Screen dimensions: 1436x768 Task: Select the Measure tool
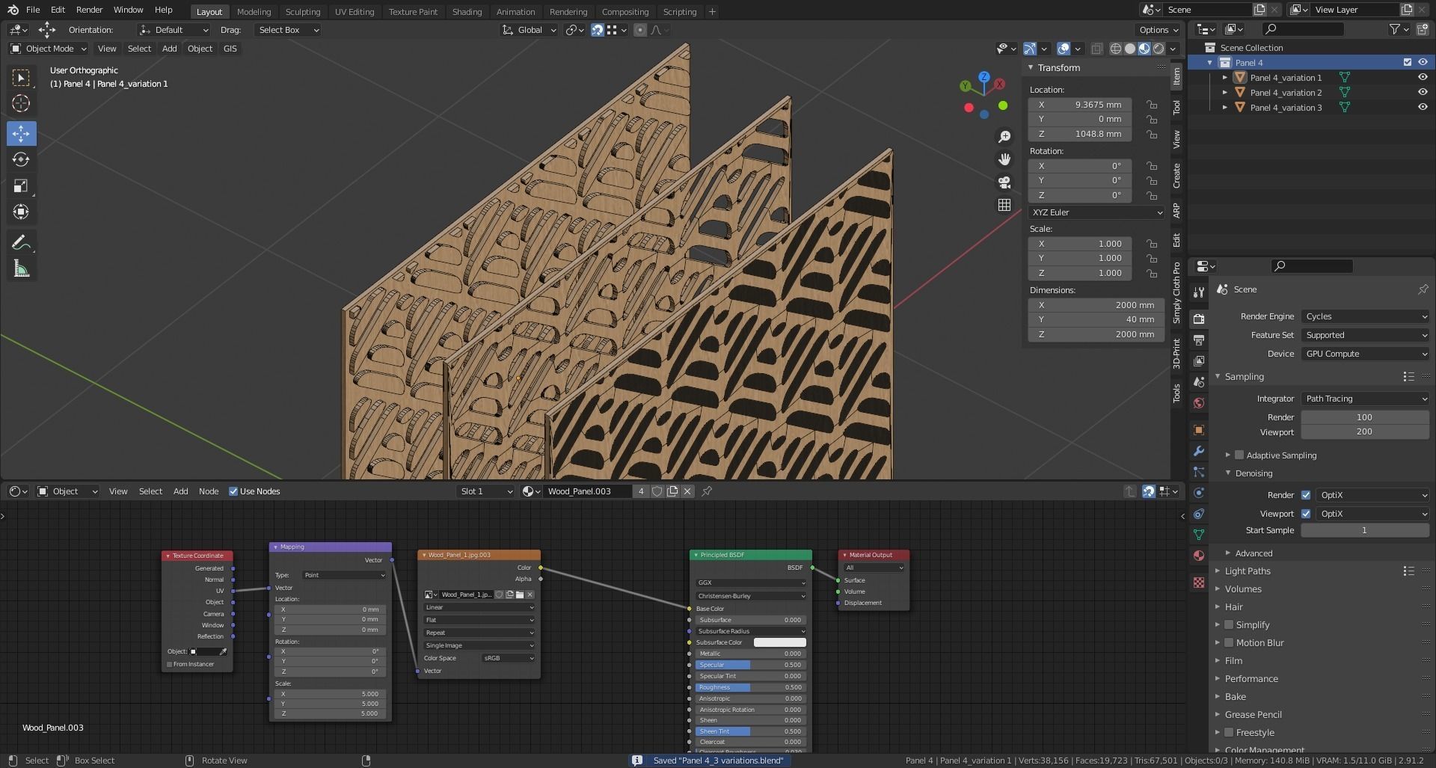pos(21,268)
